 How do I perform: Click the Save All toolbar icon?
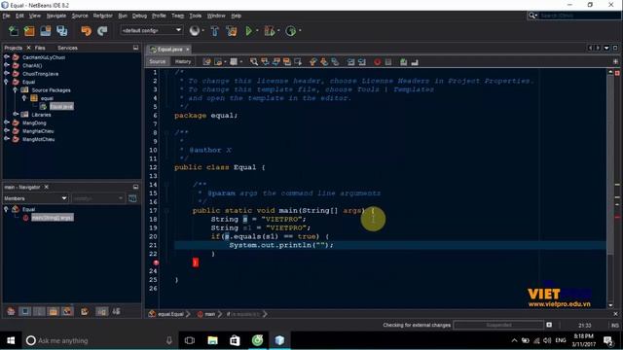click(x=62, y=31)
